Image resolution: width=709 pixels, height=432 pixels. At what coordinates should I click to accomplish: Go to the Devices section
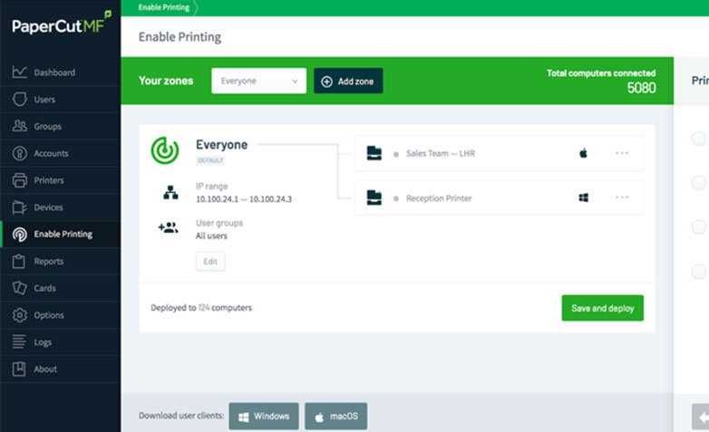[x=61, y=207]
